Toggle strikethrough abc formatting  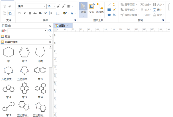(35, 13)
